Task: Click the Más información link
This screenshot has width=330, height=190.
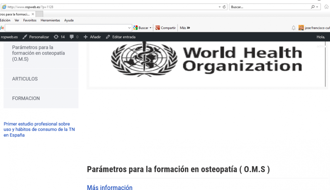Action: (109, 188)
